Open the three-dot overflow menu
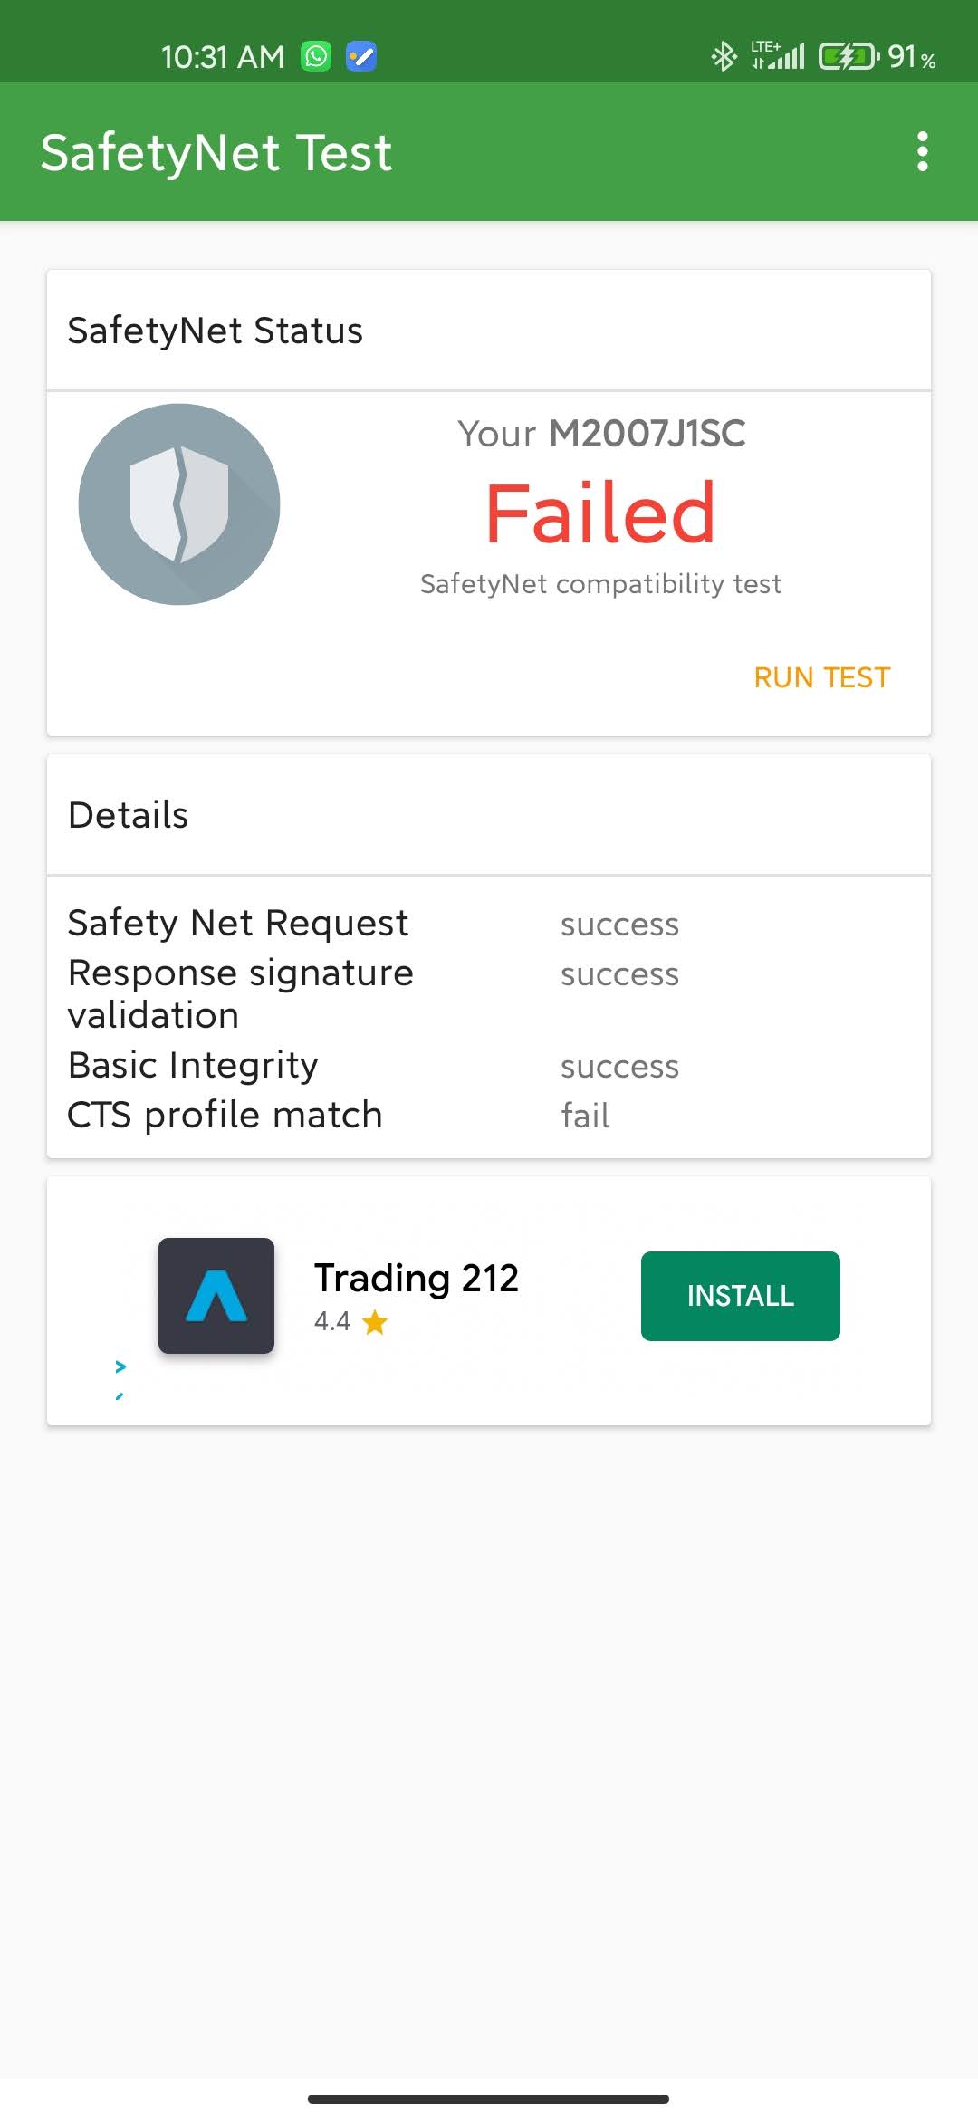 [x=922, y=151]
